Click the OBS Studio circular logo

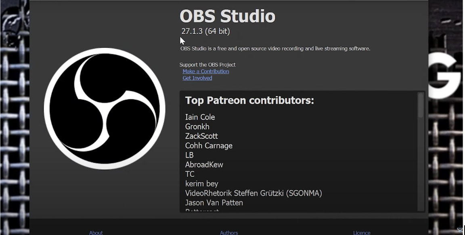click(x=105, y=109)
